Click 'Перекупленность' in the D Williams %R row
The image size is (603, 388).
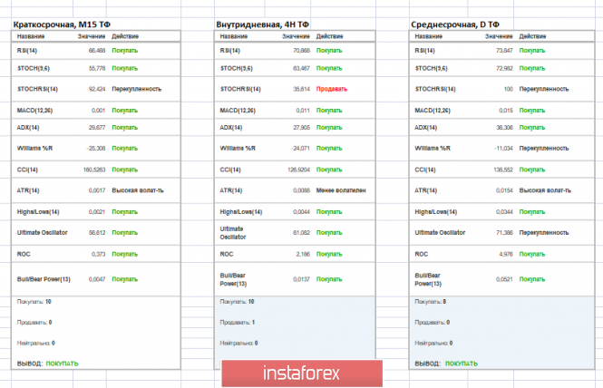pyautogui.click(x=544, y=148)
